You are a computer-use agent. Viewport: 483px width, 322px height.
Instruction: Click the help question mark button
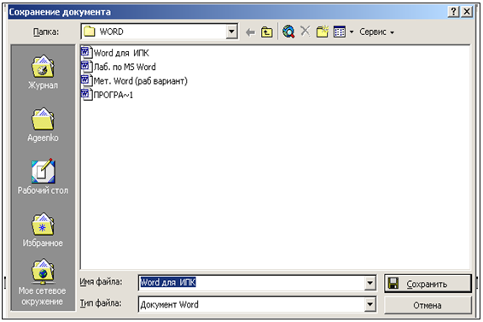(x=453, y=12)
